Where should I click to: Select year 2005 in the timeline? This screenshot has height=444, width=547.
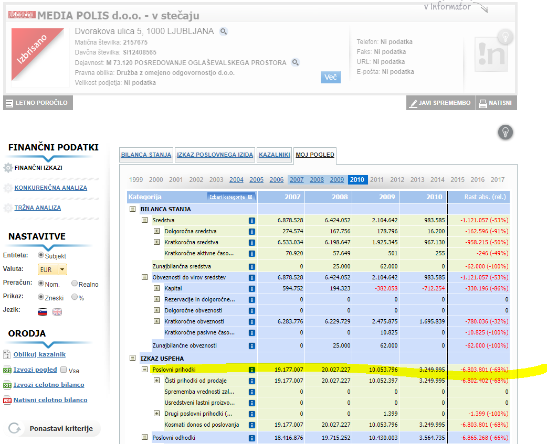[x=256, y=180]
